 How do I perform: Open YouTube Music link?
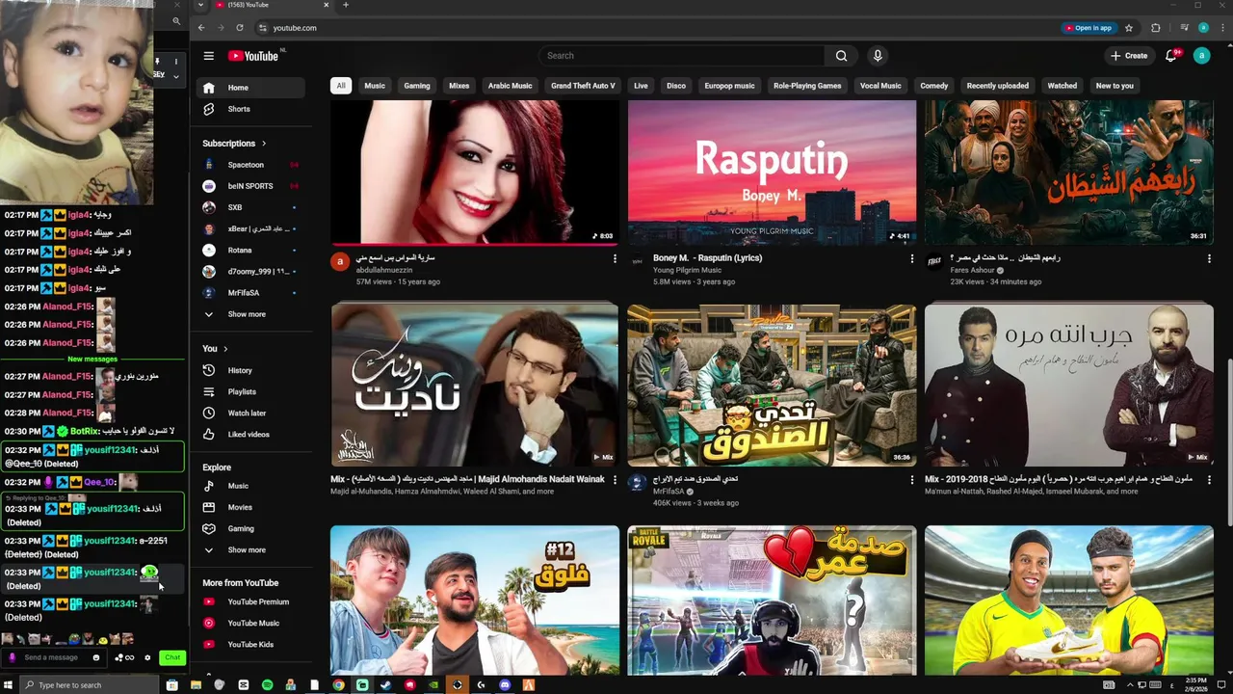pyautogui.click(x=250, y=623)
